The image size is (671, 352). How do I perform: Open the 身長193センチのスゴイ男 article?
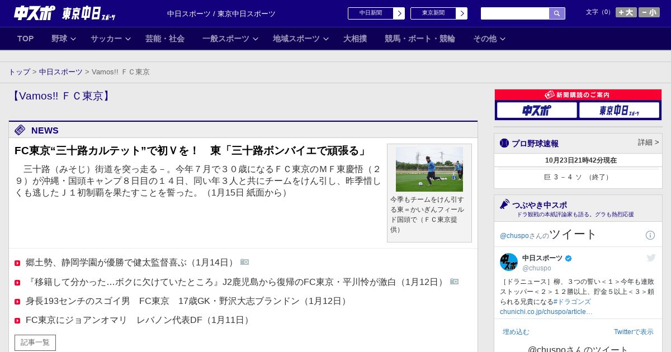click(x=188, y=301)
